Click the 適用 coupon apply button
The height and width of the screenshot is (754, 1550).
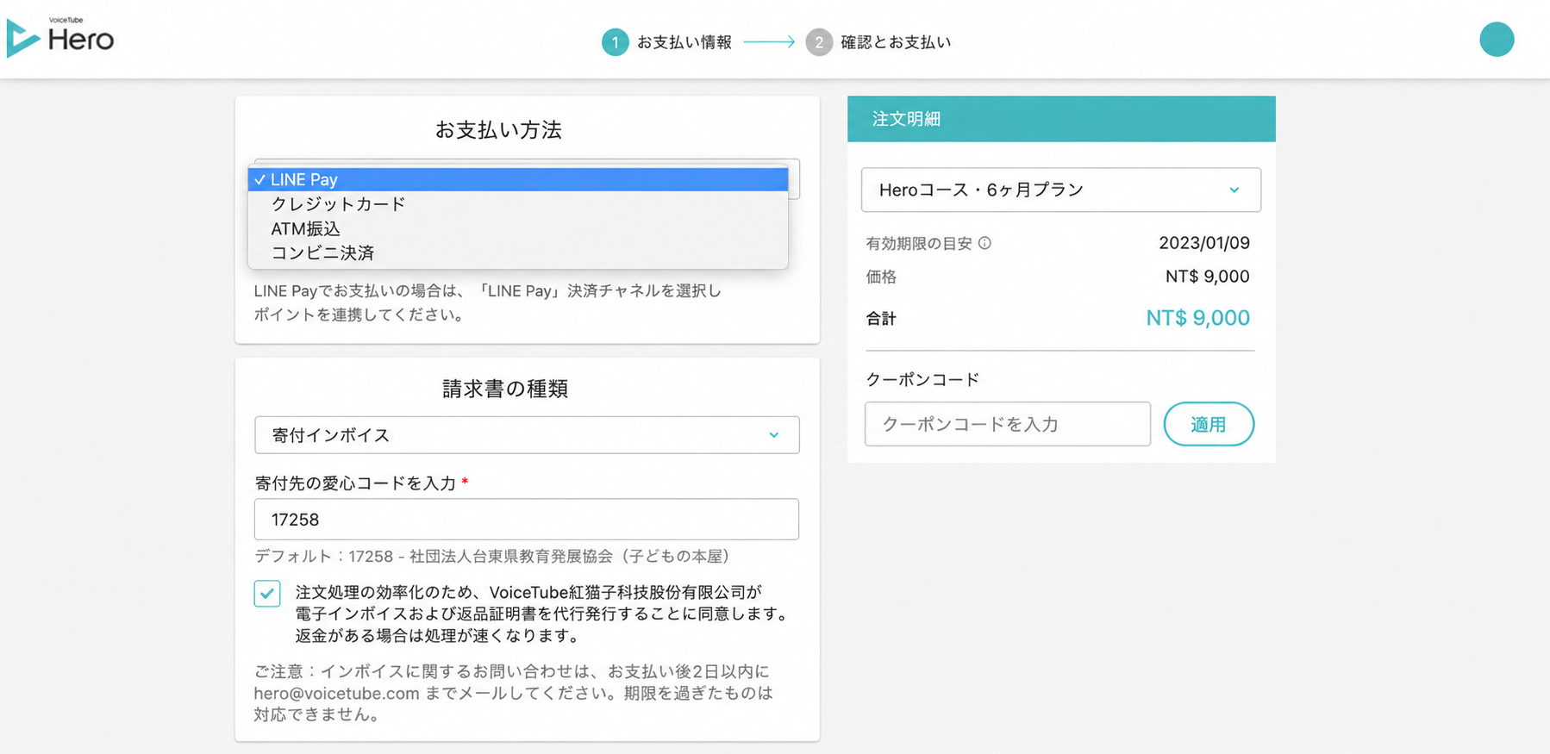pyautogui.click(x=1209, y=424)
